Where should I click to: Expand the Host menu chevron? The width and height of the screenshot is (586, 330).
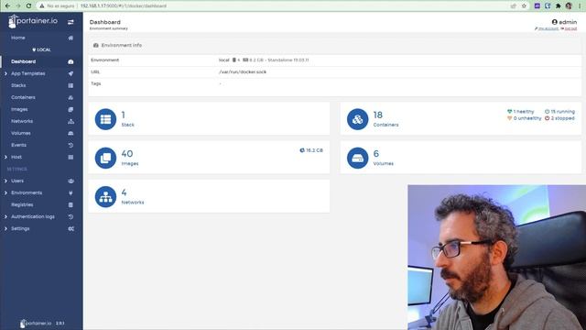[5, 157]
